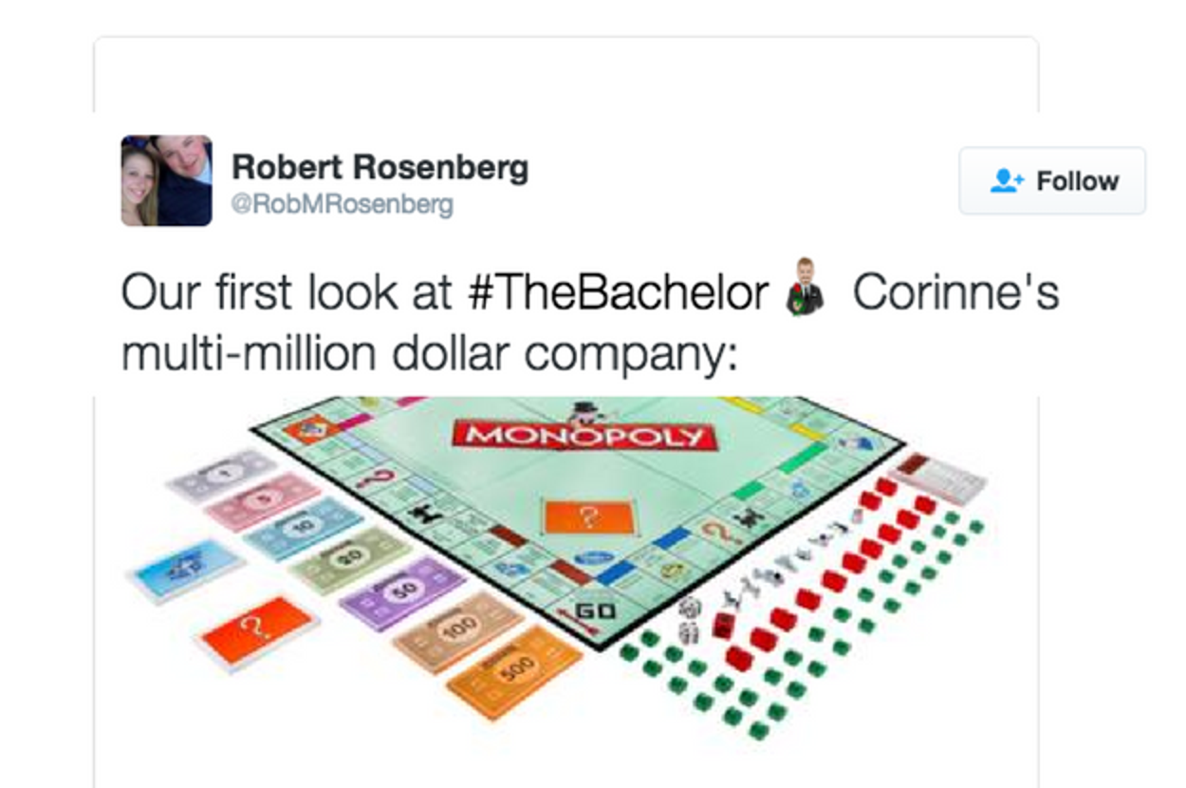The height and width of the screenshot is (788, 1186).
Task: Open the #TheBachelor hashtag
Action: point(618,293)
